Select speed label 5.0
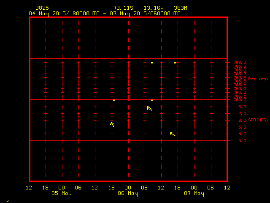 coord(242,127)
